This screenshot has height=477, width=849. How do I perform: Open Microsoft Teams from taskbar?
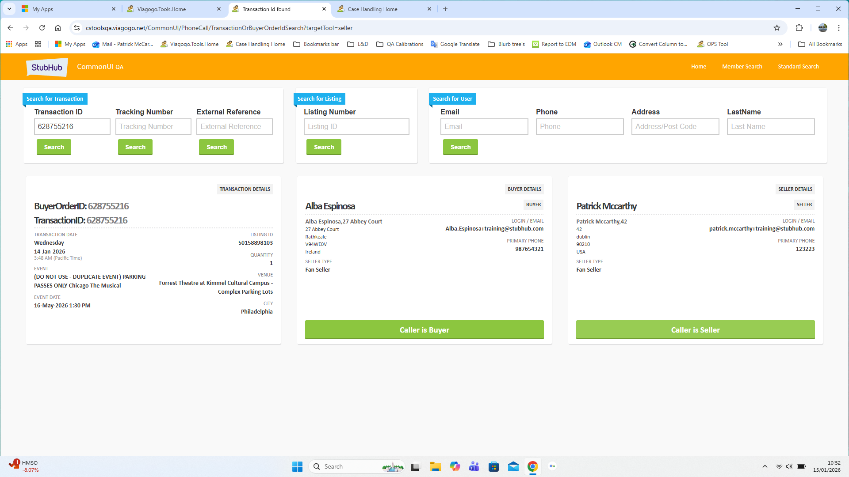point(474,466)
